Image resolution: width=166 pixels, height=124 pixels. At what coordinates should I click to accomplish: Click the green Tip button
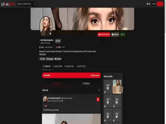click(123, 35)
